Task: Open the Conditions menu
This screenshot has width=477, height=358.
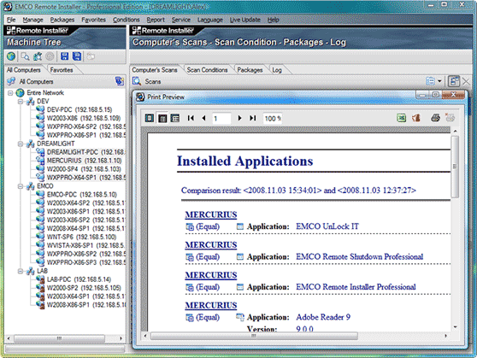Action: coord(127,20)
